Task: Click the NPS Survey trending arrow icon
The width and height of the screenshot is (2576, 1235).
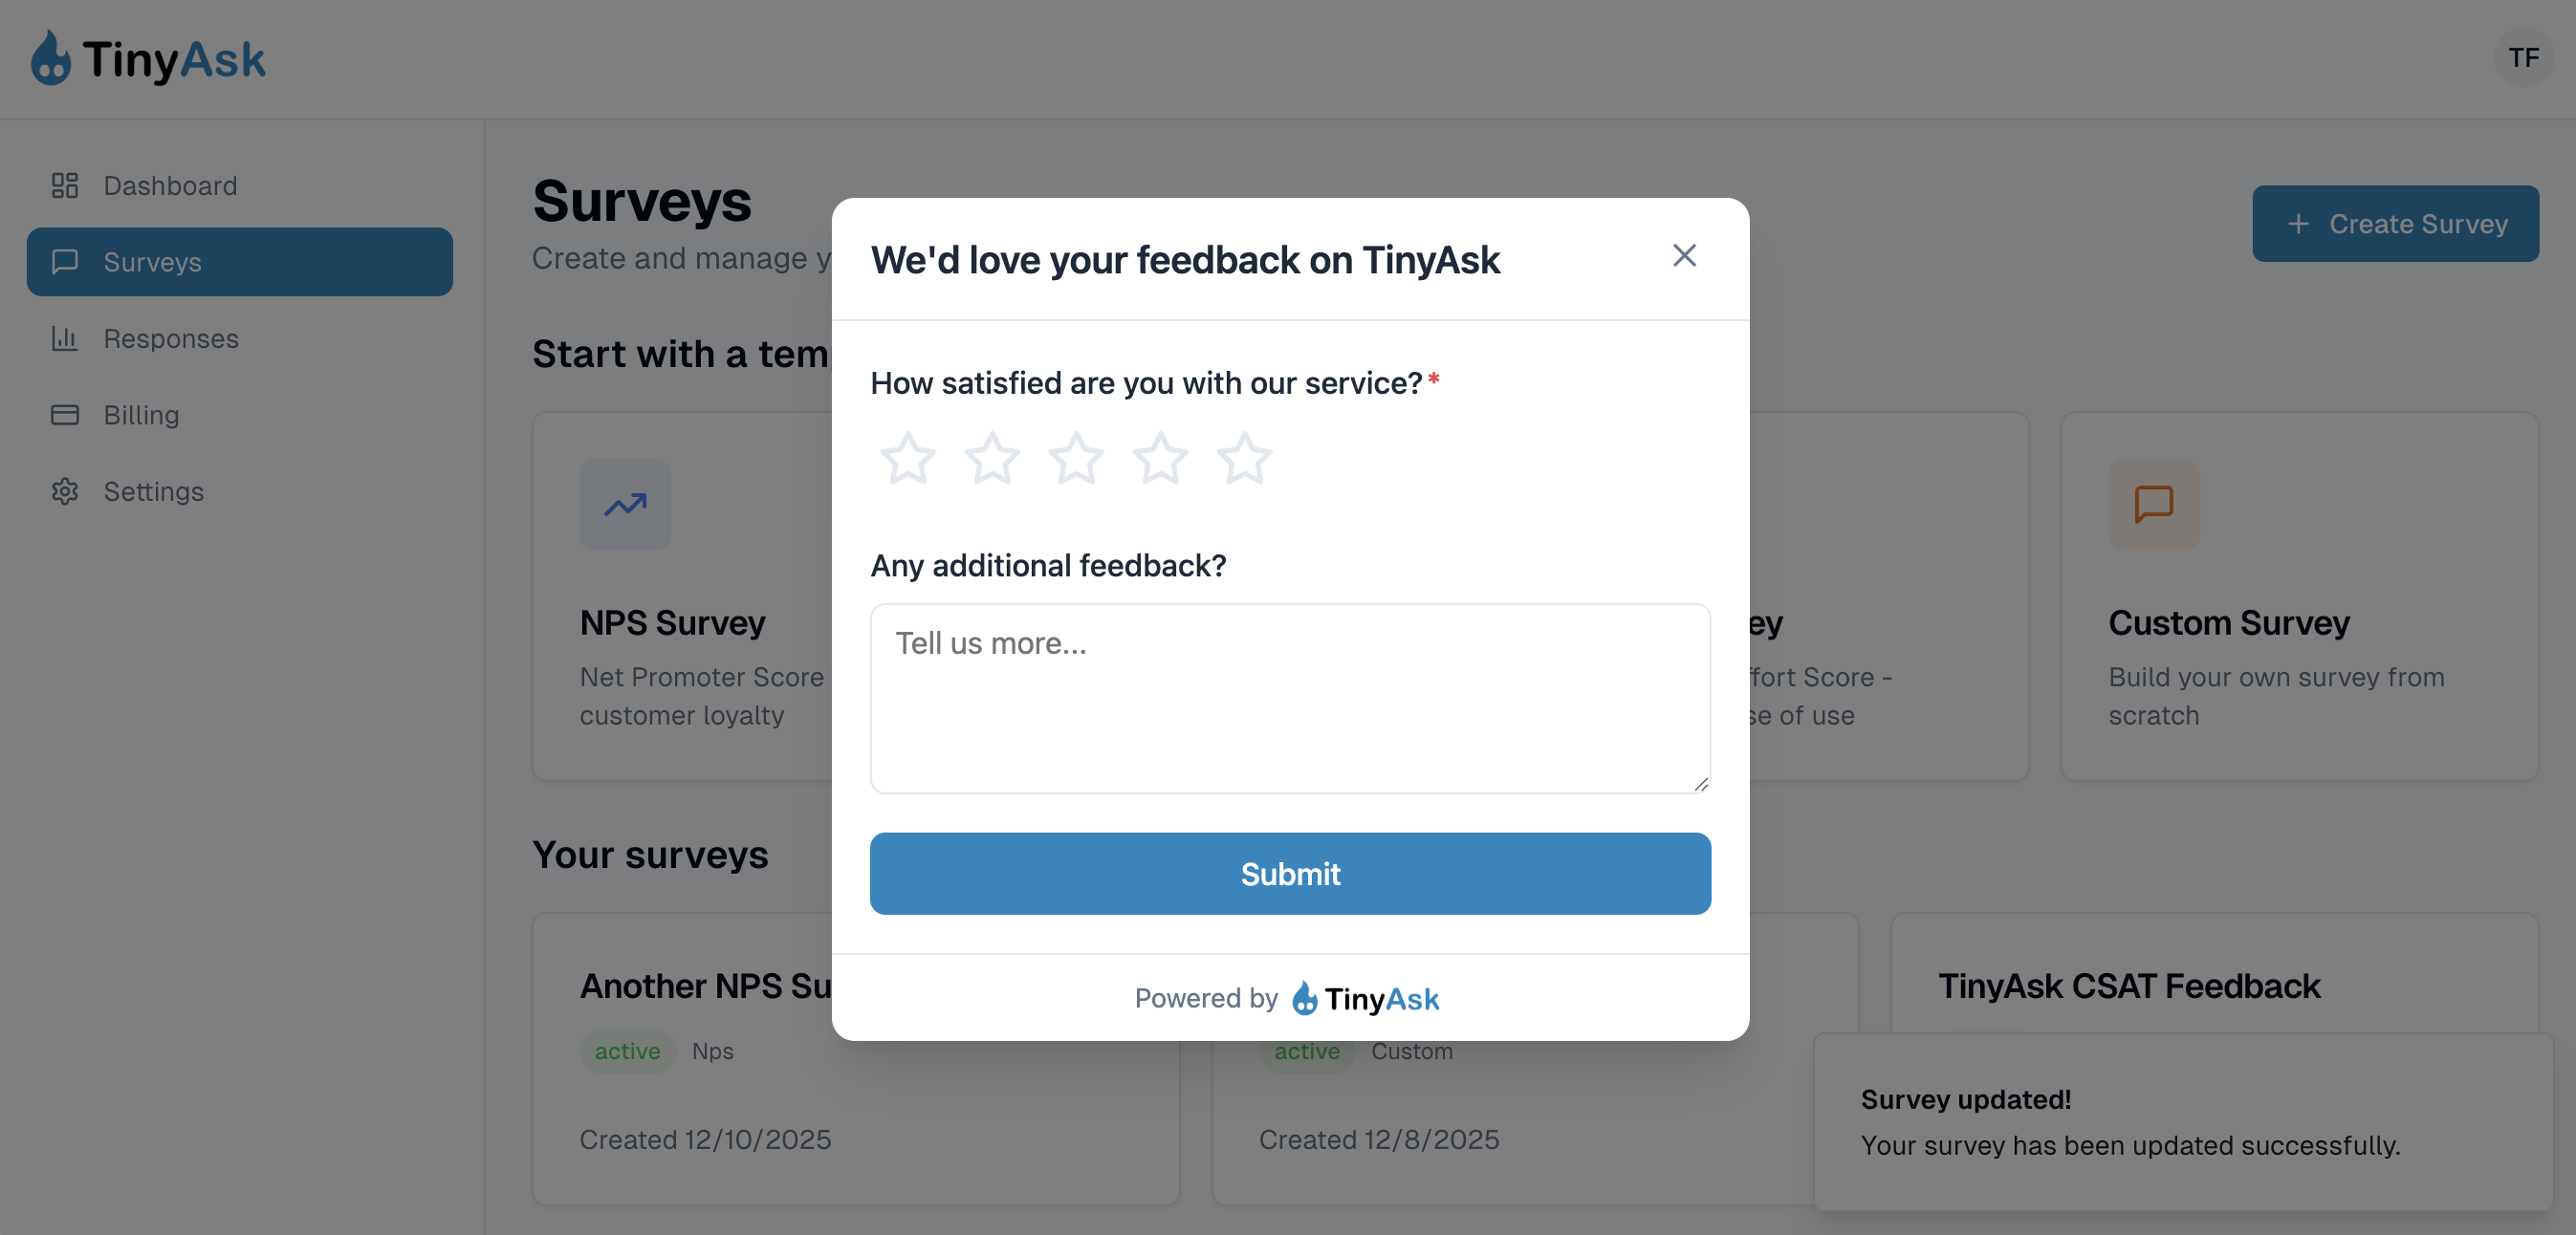Action: 624,505
